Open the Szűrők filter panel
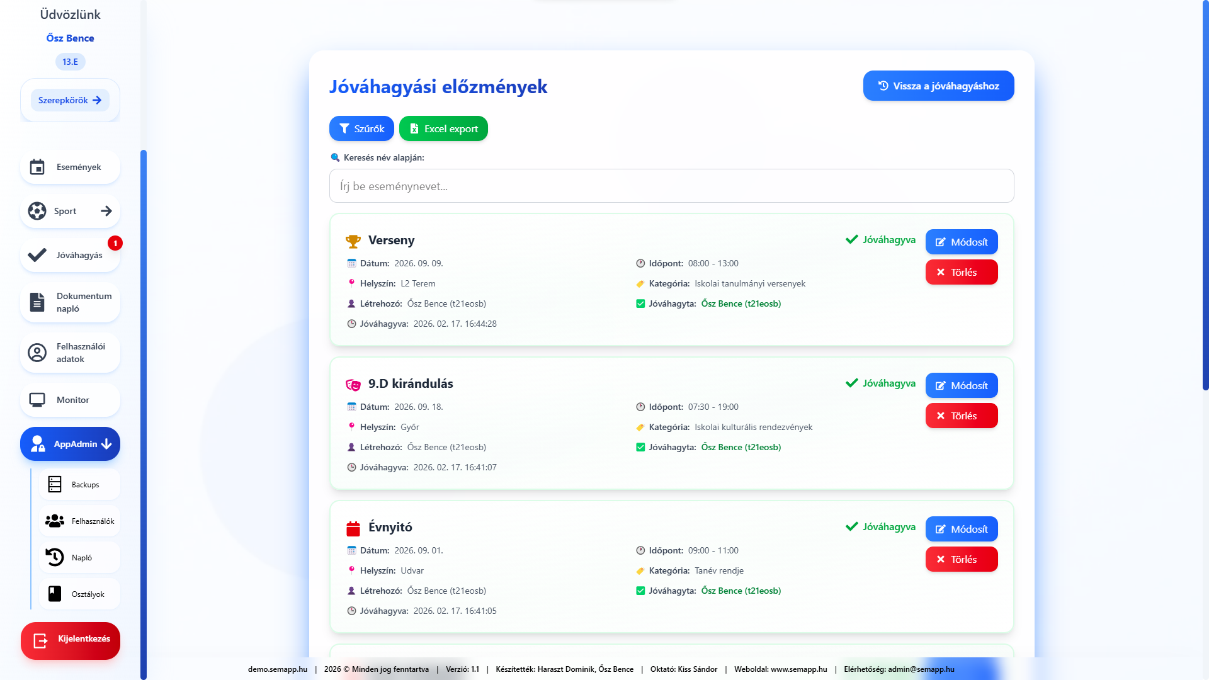The width and height of the screenshot is (1209, 680). (x=361, y=128)
